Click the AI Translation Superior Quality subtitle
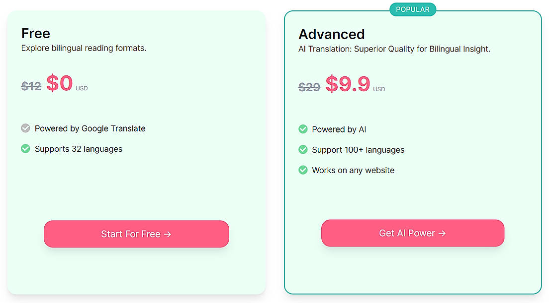The height and width of the screenshot is (303, 551). point(394,49)
